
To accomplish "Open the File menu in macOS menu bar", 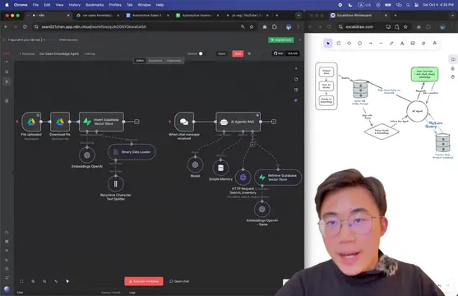I will [x=35, y=5].
